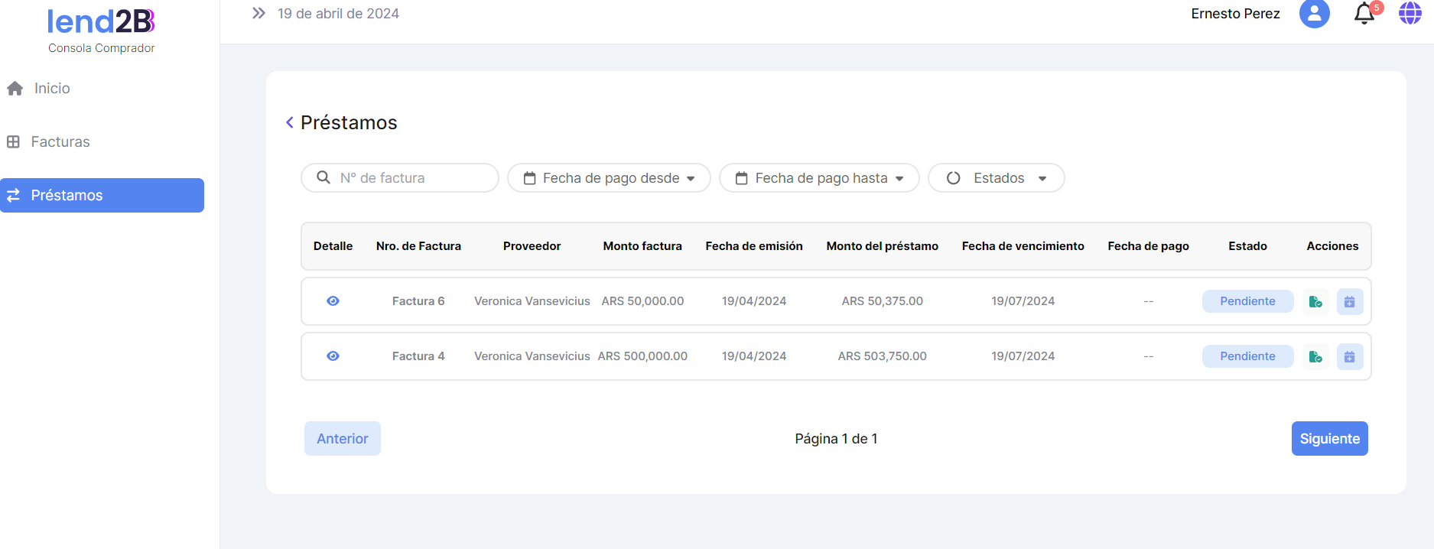View details of Factura 4 via eye icon
Screen dimensions: 1434x549
(333, 356)
